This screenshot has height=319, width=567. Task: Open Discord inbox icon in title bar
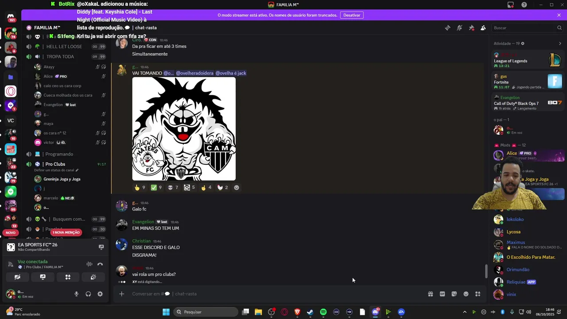pyautogui.click(x=511, y=5)
